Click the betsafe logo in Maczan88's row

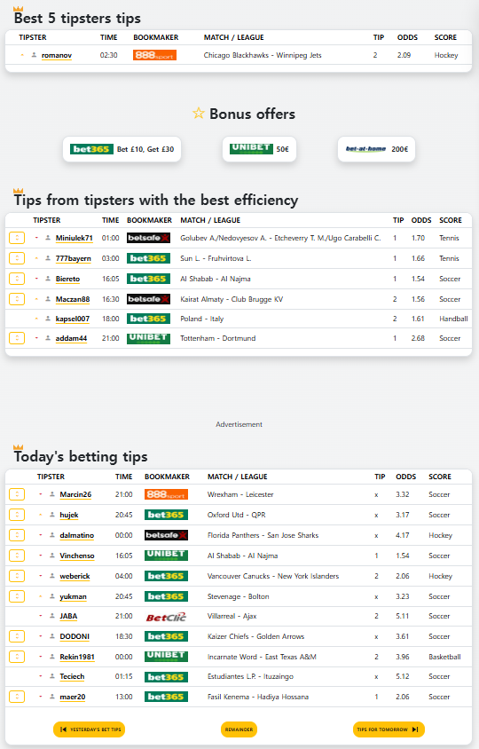[148, 299]
